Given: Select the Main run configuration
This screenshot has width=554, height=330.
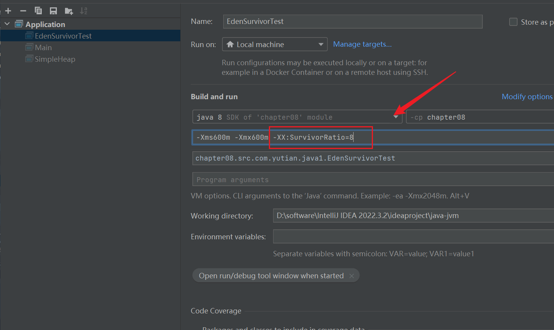Looking at the screenshot, I should 43,47.
